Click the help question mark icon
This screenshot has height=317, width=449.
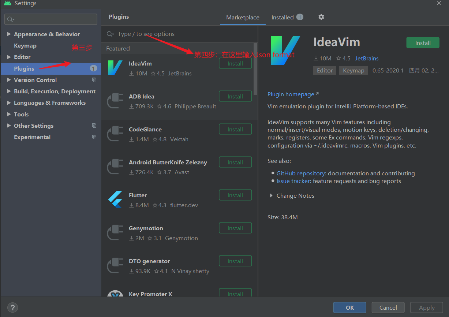12,307
